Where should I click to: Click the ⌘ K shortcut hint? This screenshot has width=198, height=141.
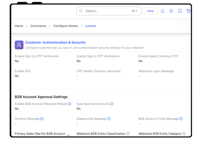click(x=135, y=11)
